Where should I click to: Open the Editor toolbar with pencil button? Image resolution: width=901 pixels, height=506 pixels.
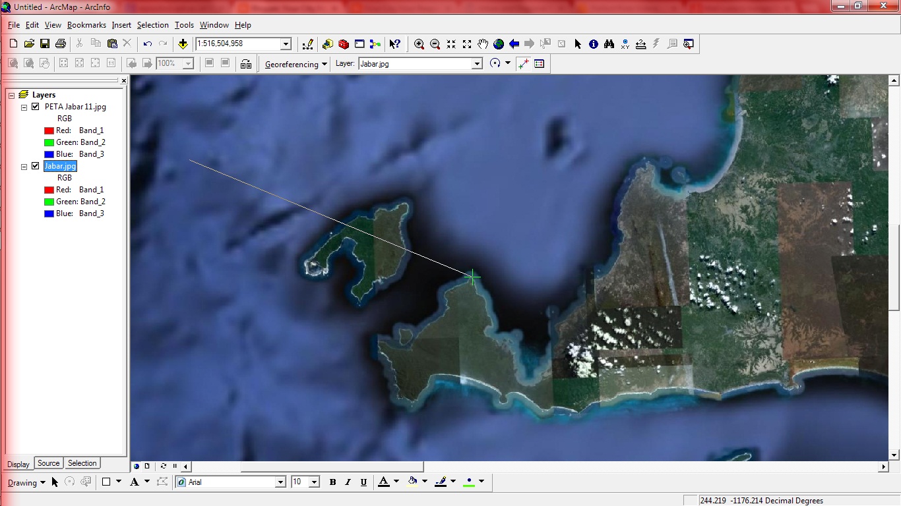click(x=307, y=44)
